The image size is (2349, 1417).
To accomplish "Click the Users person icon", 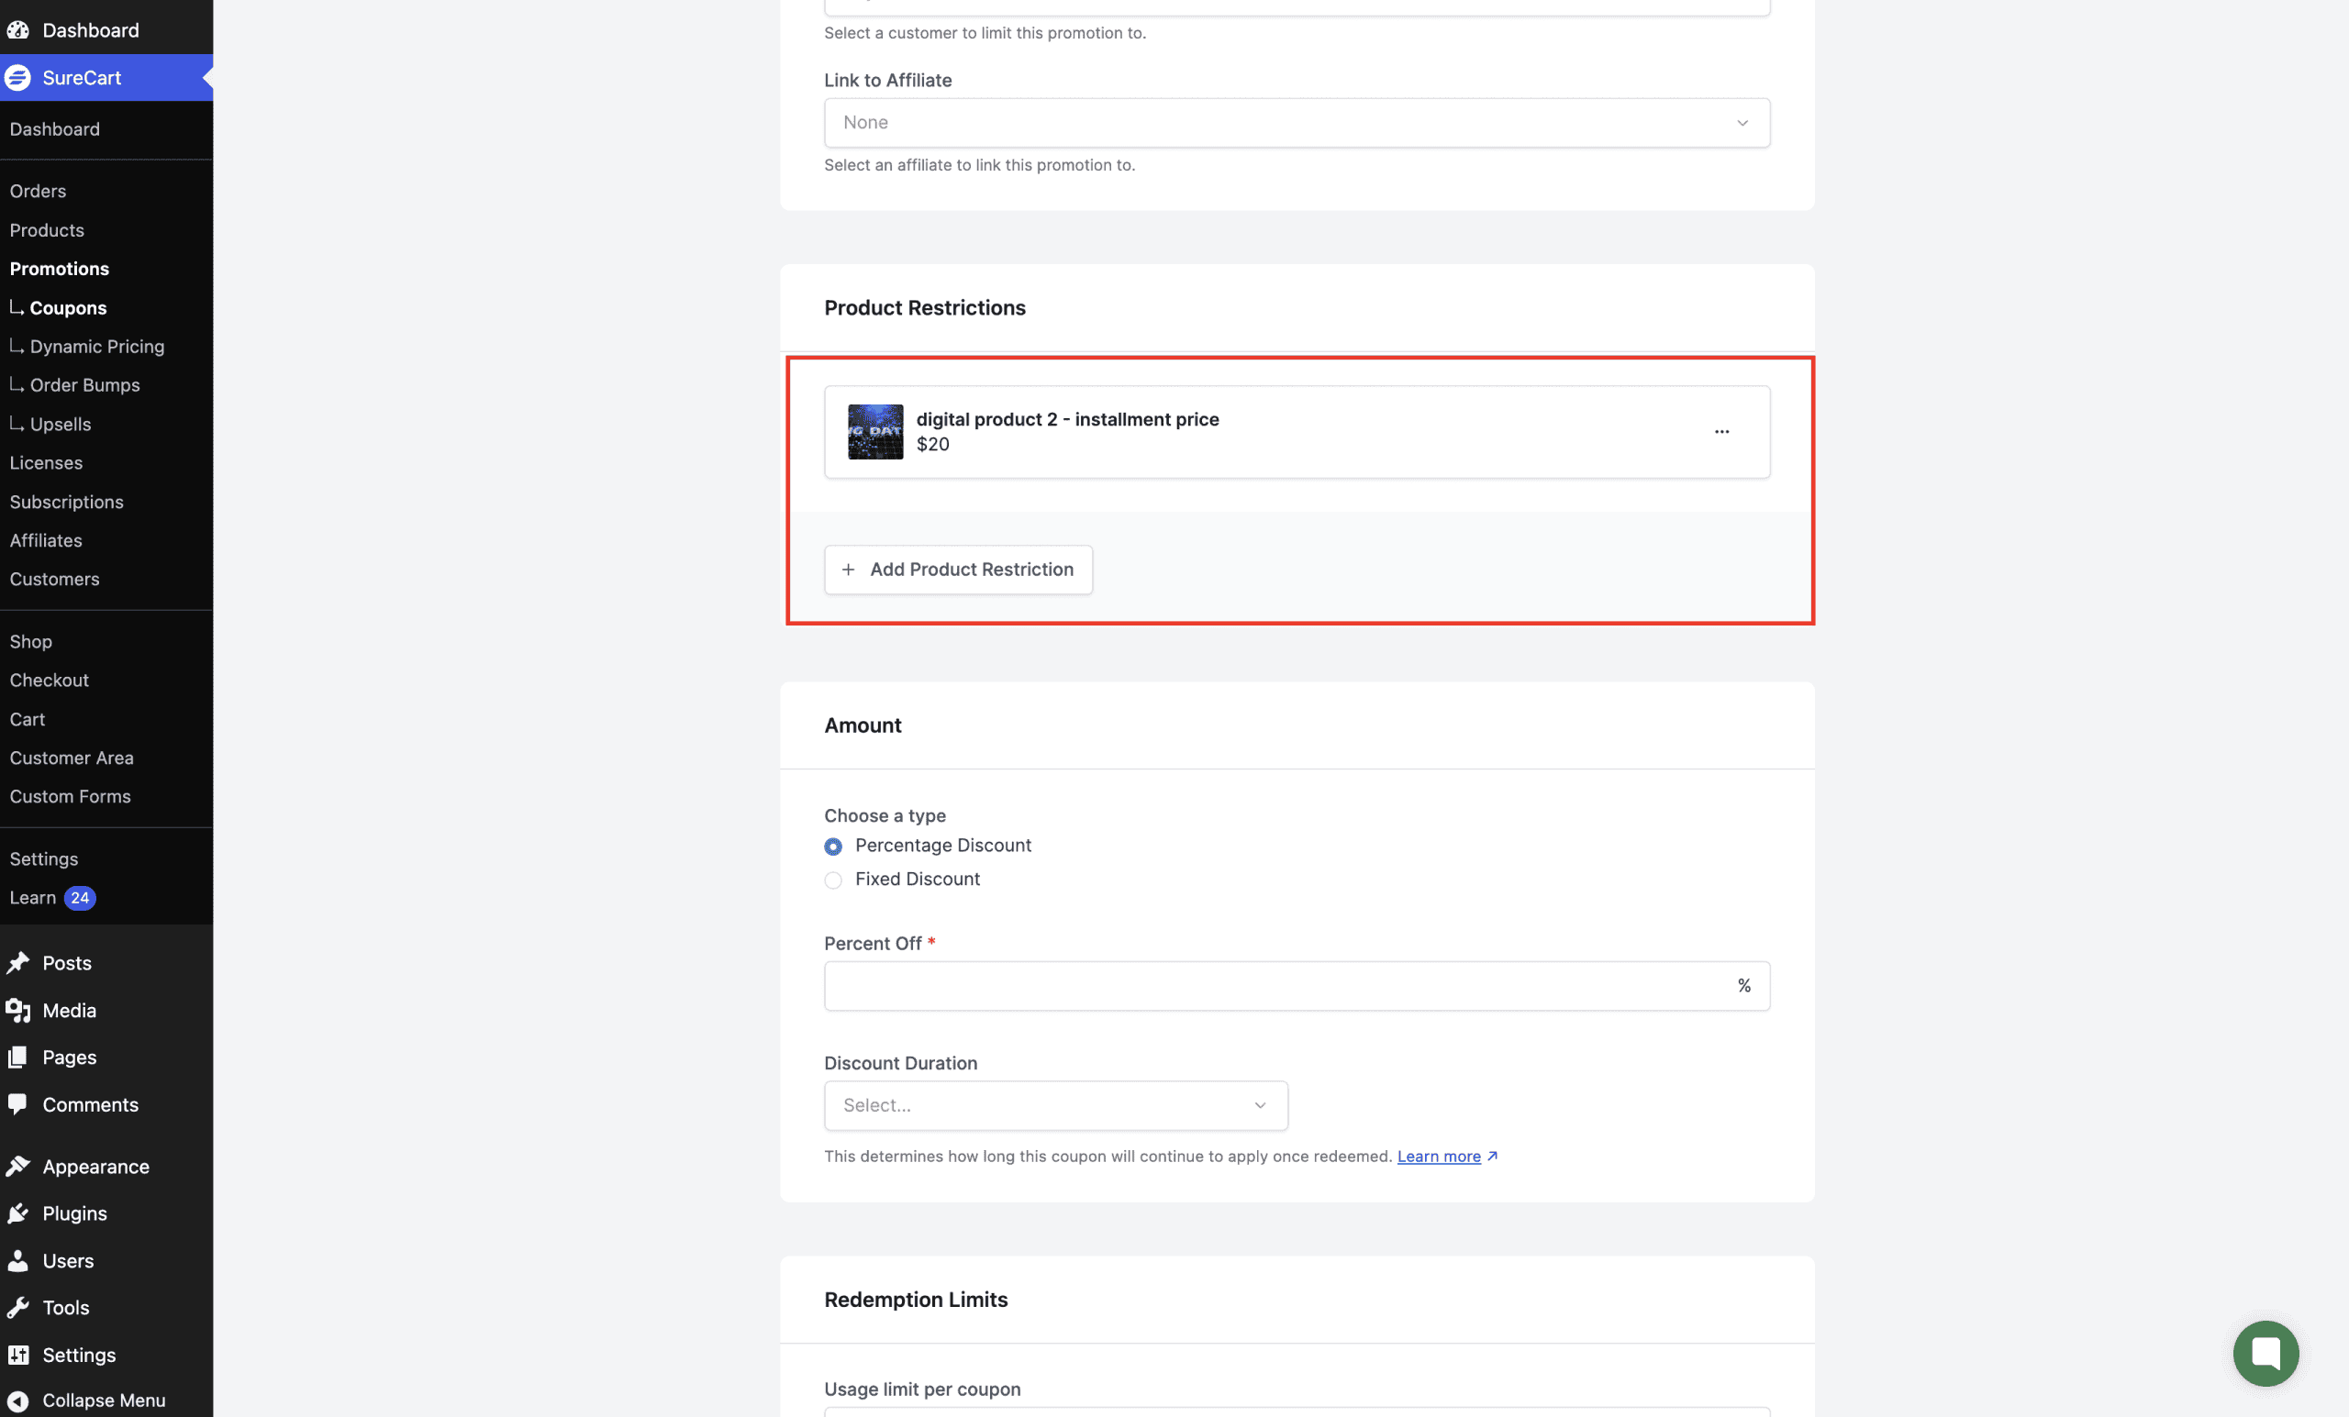I will click(x=17, y=1261).
